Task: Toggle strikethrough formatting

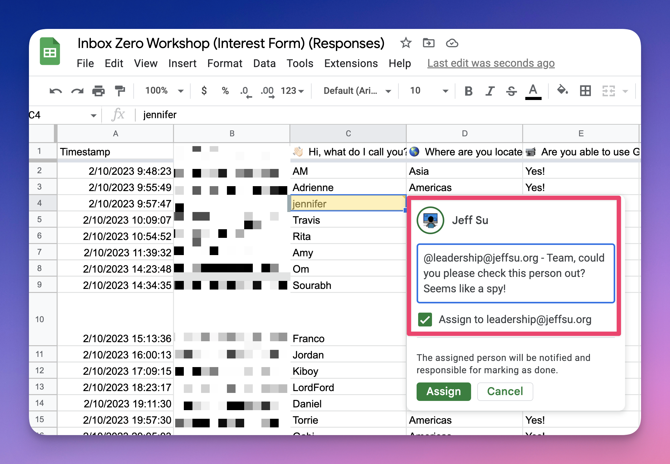Action: pyautogui.click(x=511, y=91)
